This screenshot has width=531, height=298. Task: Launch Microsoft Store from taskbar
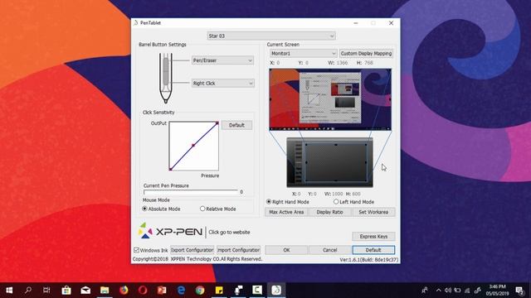click(x=66, y=291)
